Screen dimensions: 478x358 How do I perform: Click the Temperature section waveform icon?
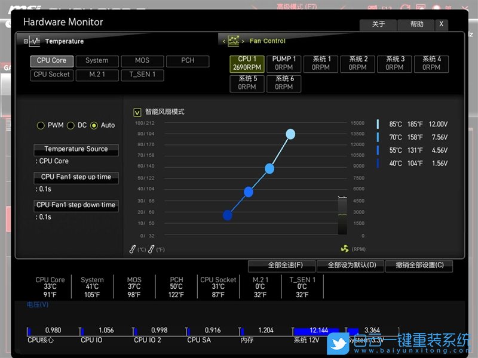[x=33, y=41]
